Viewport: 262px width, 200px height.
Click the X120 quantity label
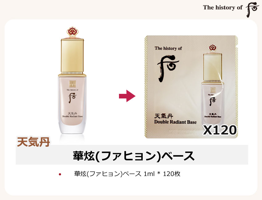tap(220, 130)
